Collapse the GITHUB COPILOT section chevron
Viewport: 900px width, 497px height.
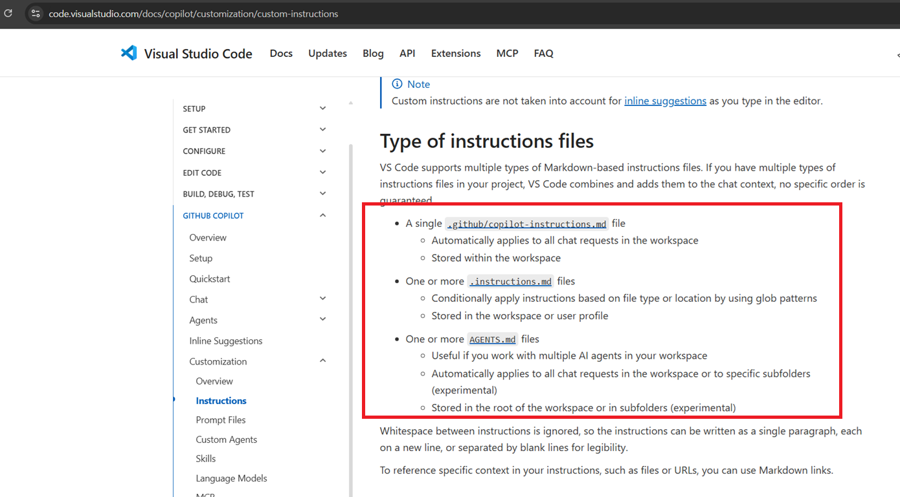pyautogui.click(x=323, y=215)
